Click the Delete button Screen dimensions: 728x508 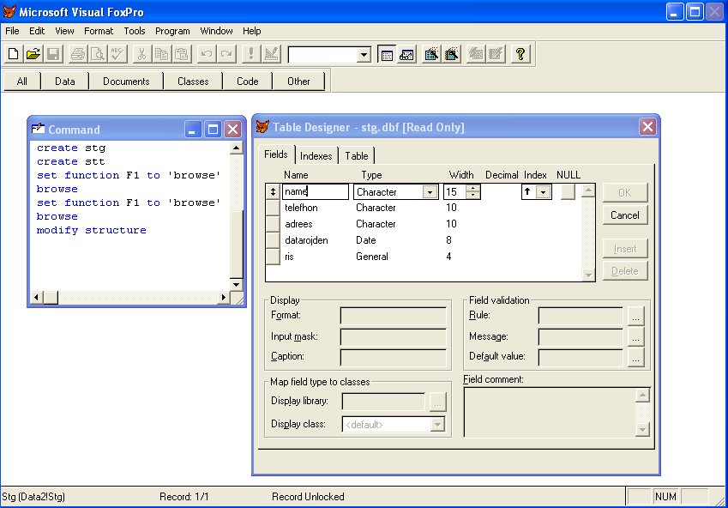click(x=625, y=271)
